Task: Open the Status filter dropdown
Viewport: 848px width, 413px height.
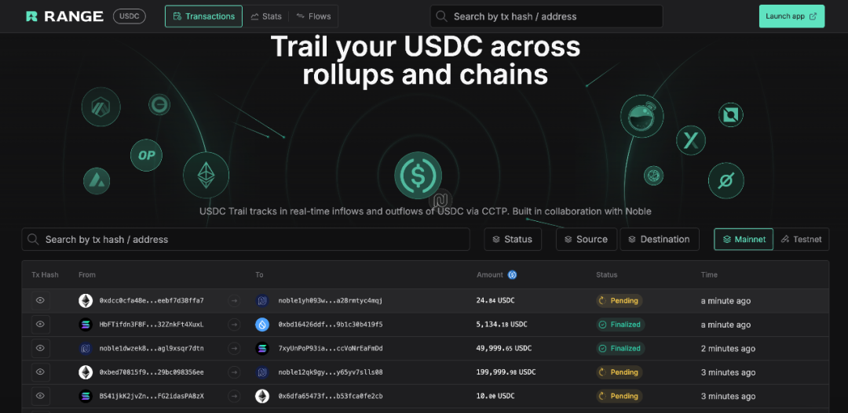Action: pos(513,240)
